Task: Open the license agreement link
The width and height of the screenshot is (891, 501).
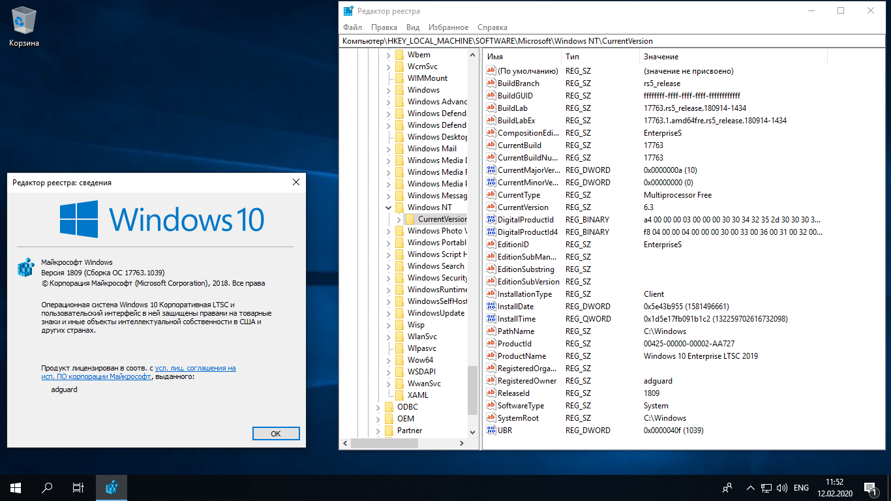Action: 138,372
